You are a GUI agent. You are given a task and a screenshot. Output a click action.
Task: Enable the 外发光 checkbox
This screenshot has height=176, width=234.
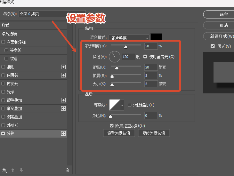[x=3, y=125]
